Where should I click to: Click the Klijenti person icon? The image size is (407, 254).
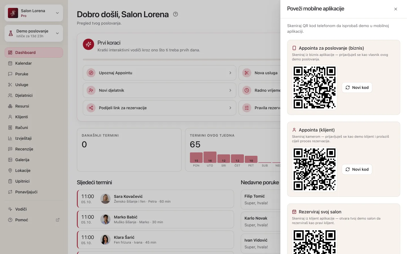[x=10, y=117]
